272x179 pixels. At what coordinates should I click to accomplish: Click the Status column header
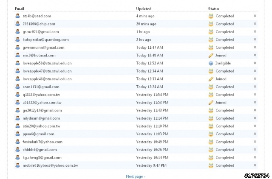tap(213, 8)
